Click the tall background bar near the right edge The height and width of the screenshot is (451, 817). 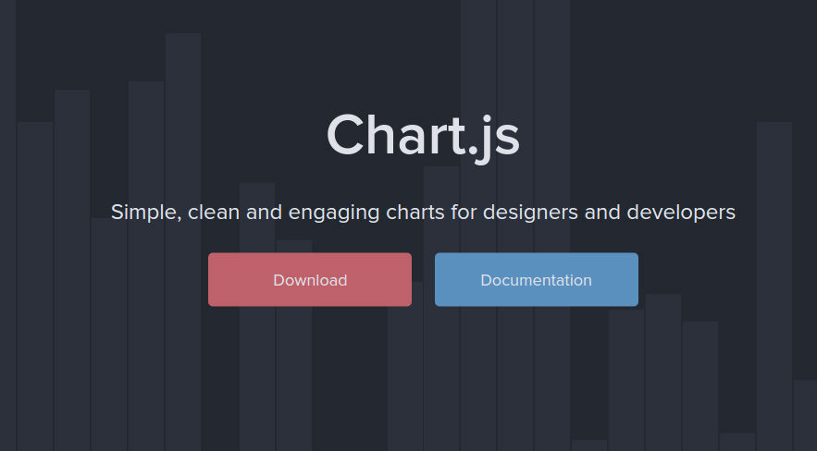774,286
